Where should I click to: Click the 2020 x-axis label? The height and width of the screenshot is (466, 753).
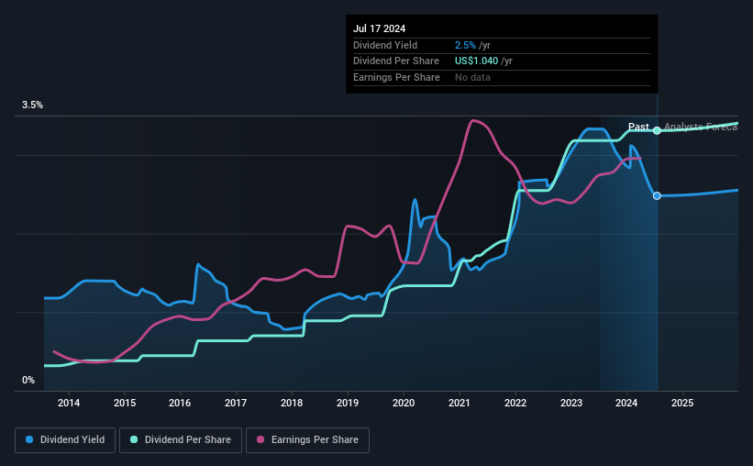(404, 403)
